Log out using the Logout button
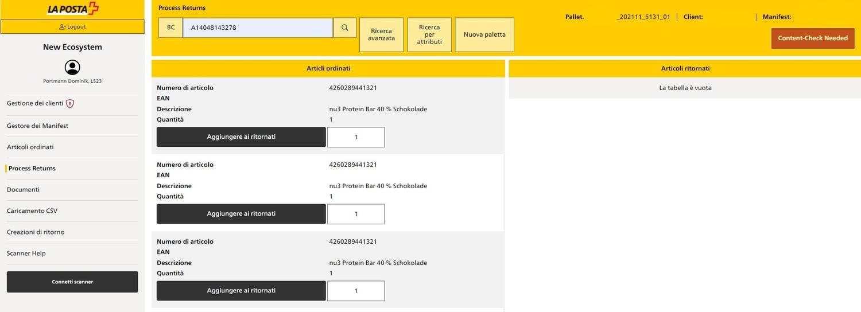The width and height of the screenshot is (861, 312). coord(72,27)
